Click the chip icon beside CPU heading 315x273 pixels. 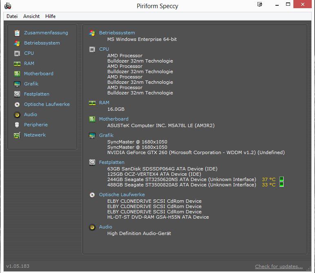(x=92, y=49)
